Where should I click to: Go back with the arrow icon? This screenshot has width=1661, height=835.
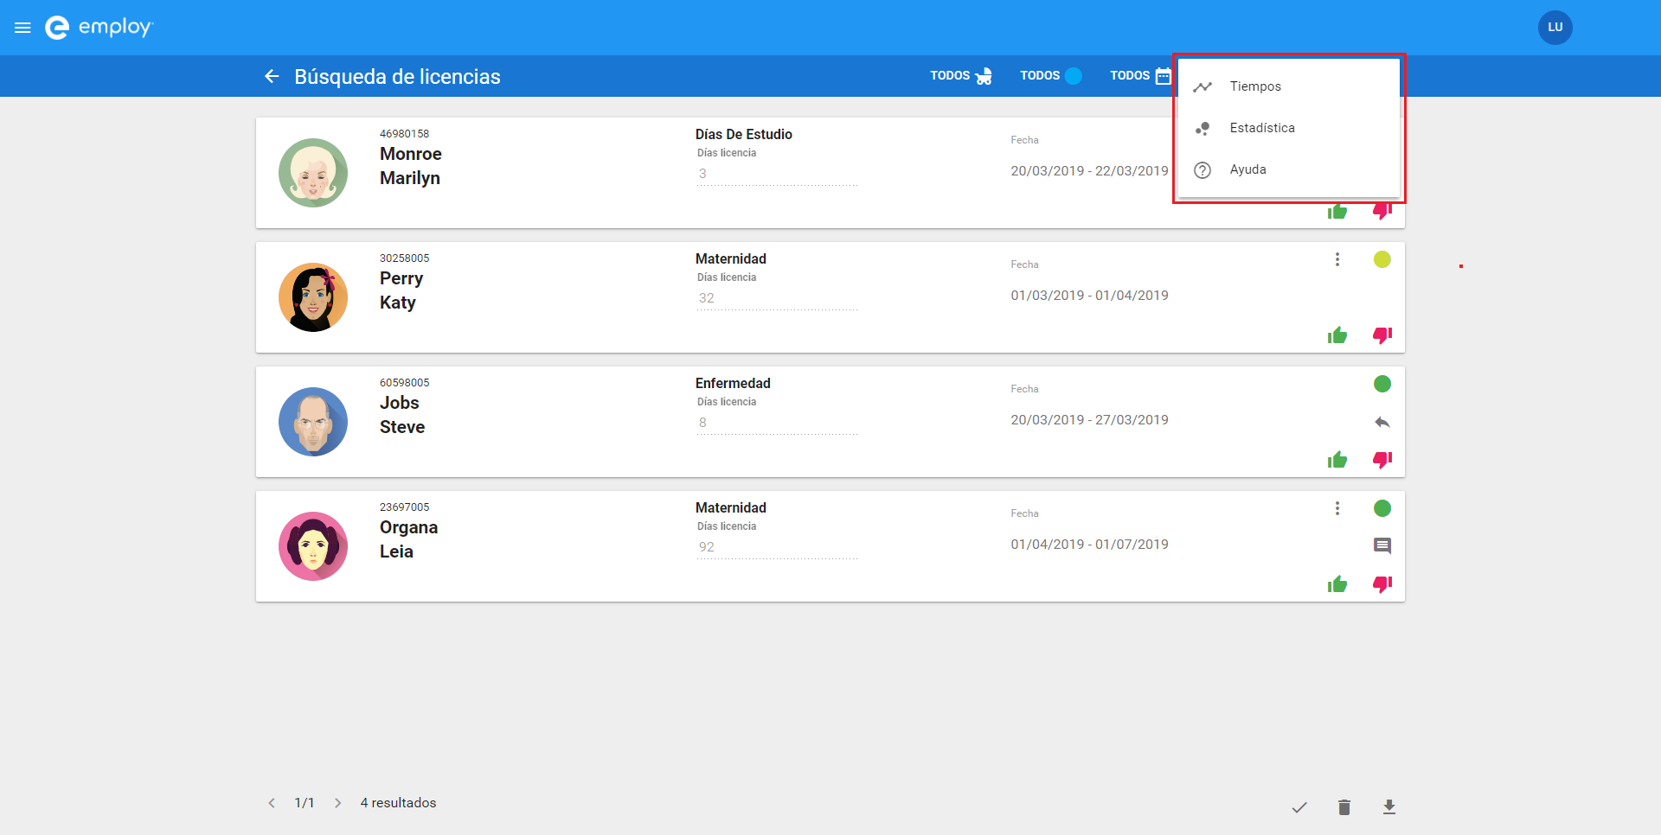[x=272, y=77]
